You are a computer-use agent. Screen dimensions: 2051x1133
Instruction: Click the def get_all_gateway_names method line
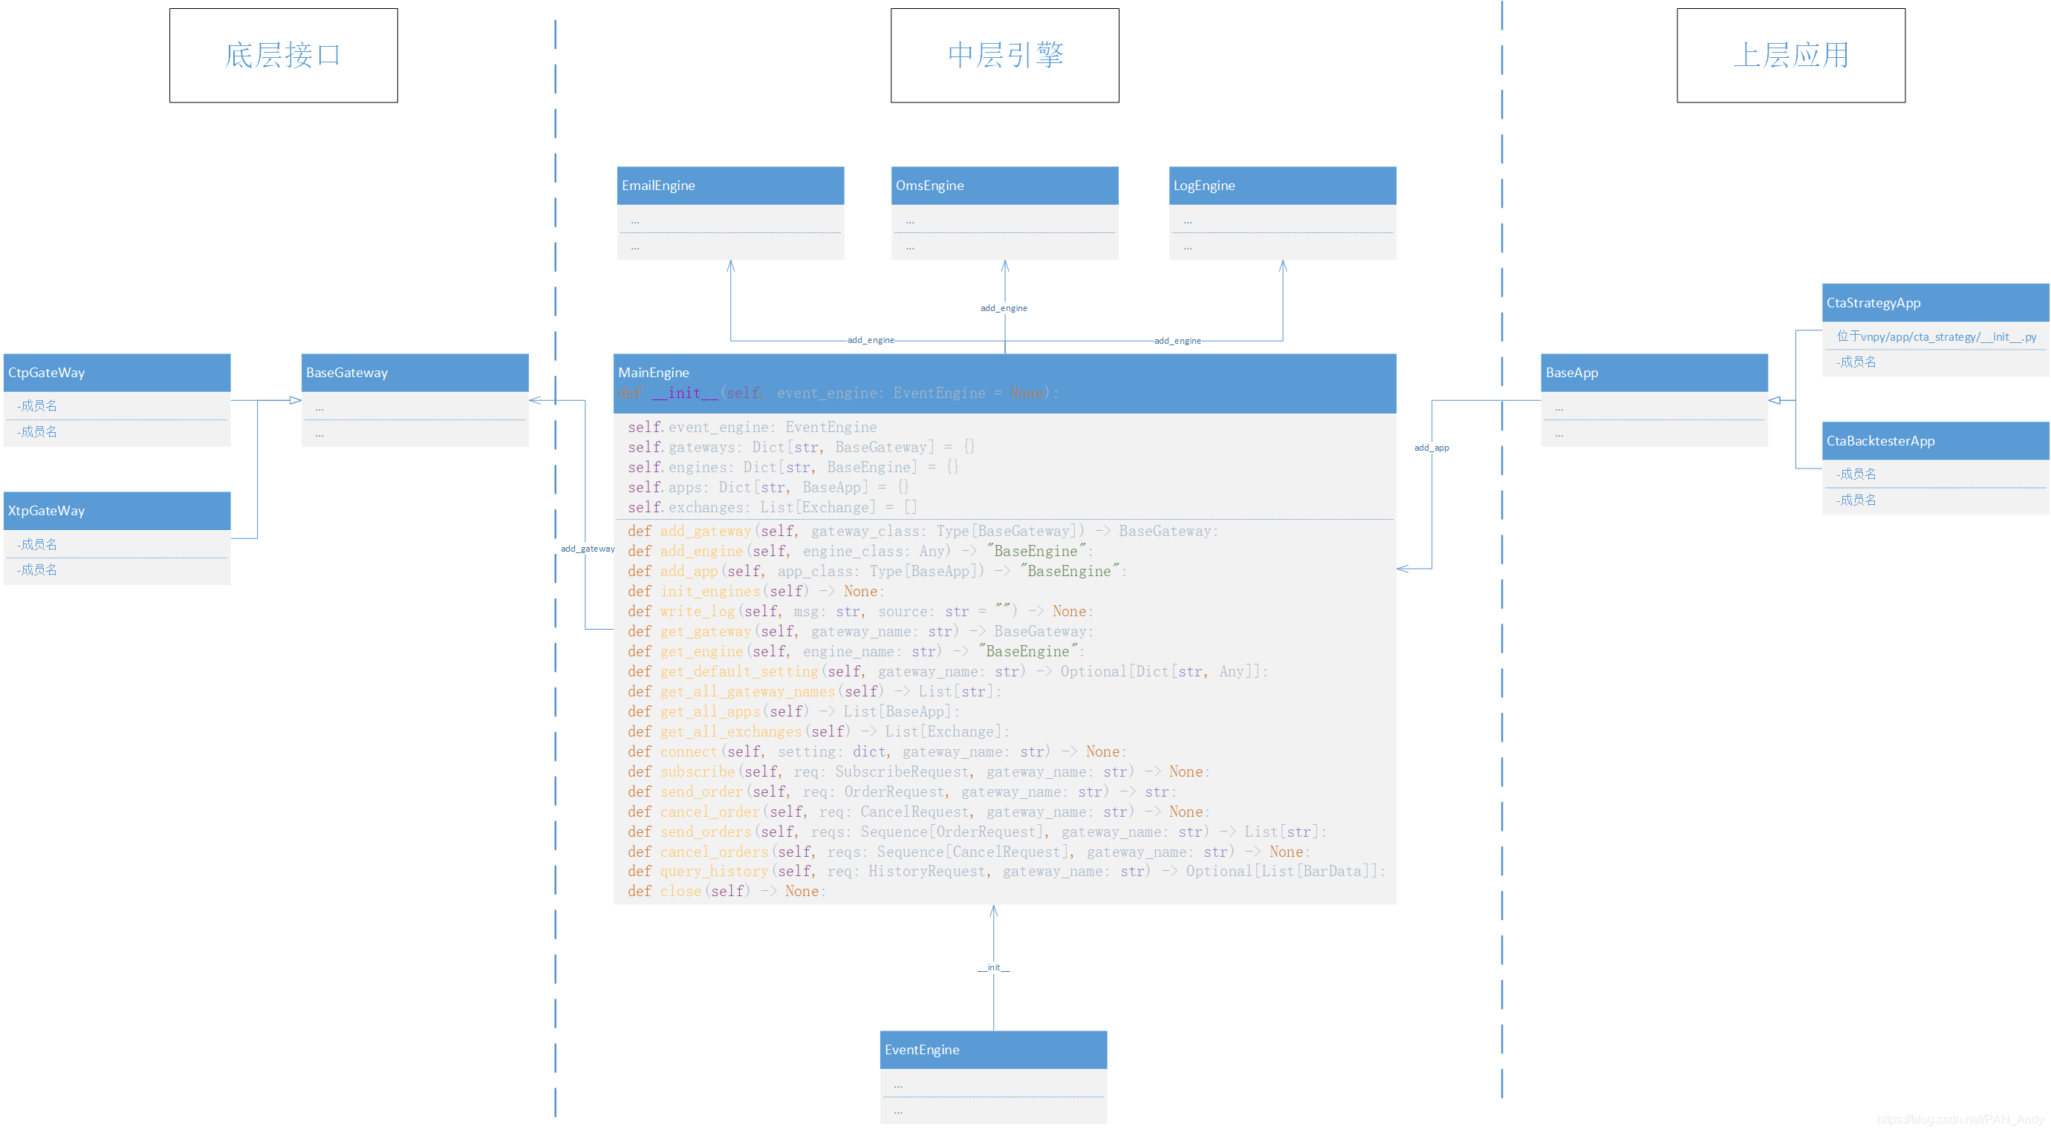pos(814,691)
